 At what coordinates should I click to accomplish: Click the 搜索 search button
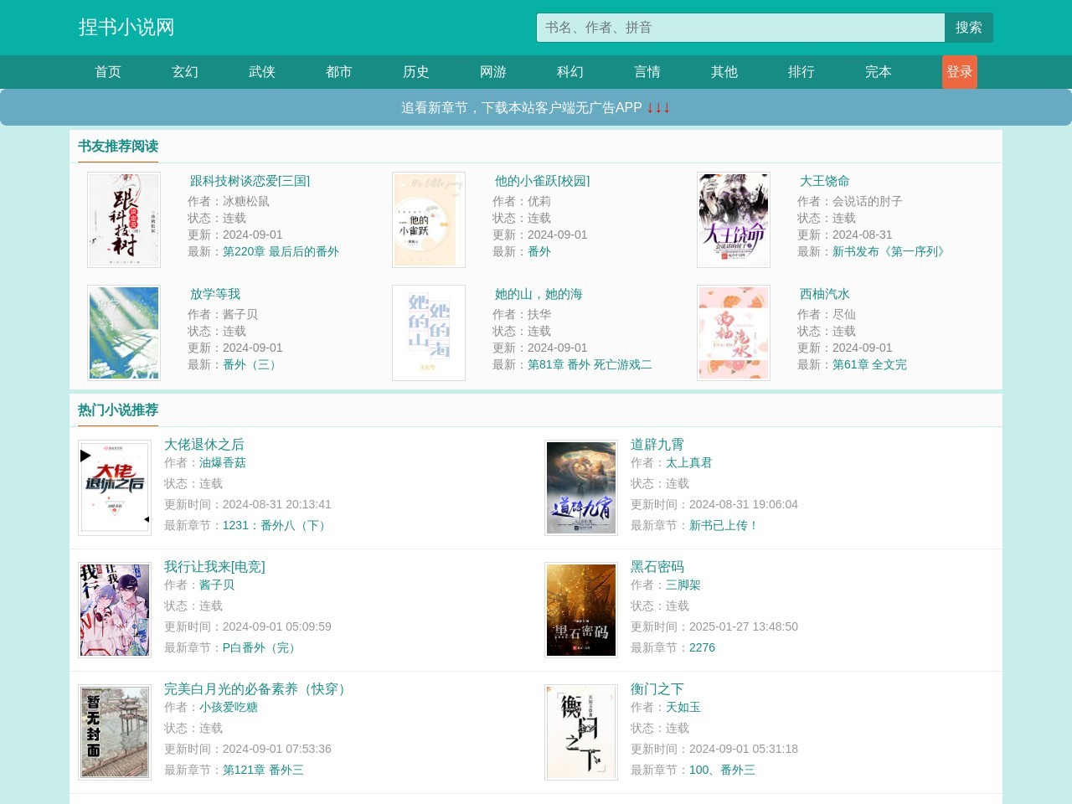pos(968,28)
